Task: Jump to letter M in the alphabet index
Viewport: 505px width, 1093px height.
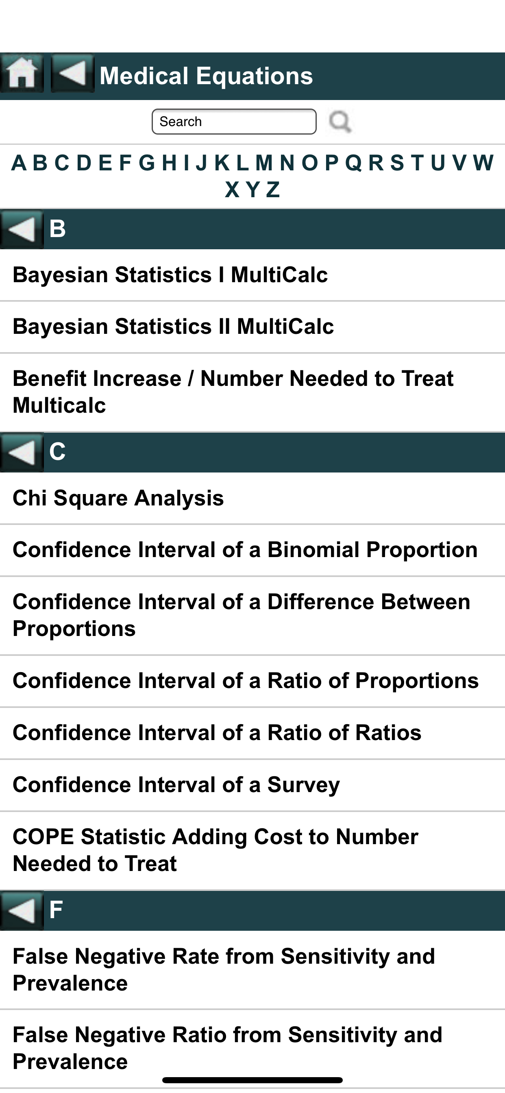Action: coord(263,163)
